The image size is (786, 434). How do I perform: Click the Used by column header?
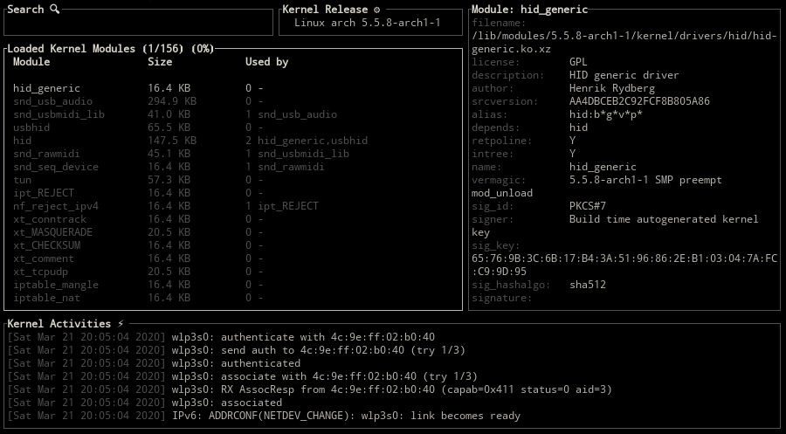click(x=266, y=62)
